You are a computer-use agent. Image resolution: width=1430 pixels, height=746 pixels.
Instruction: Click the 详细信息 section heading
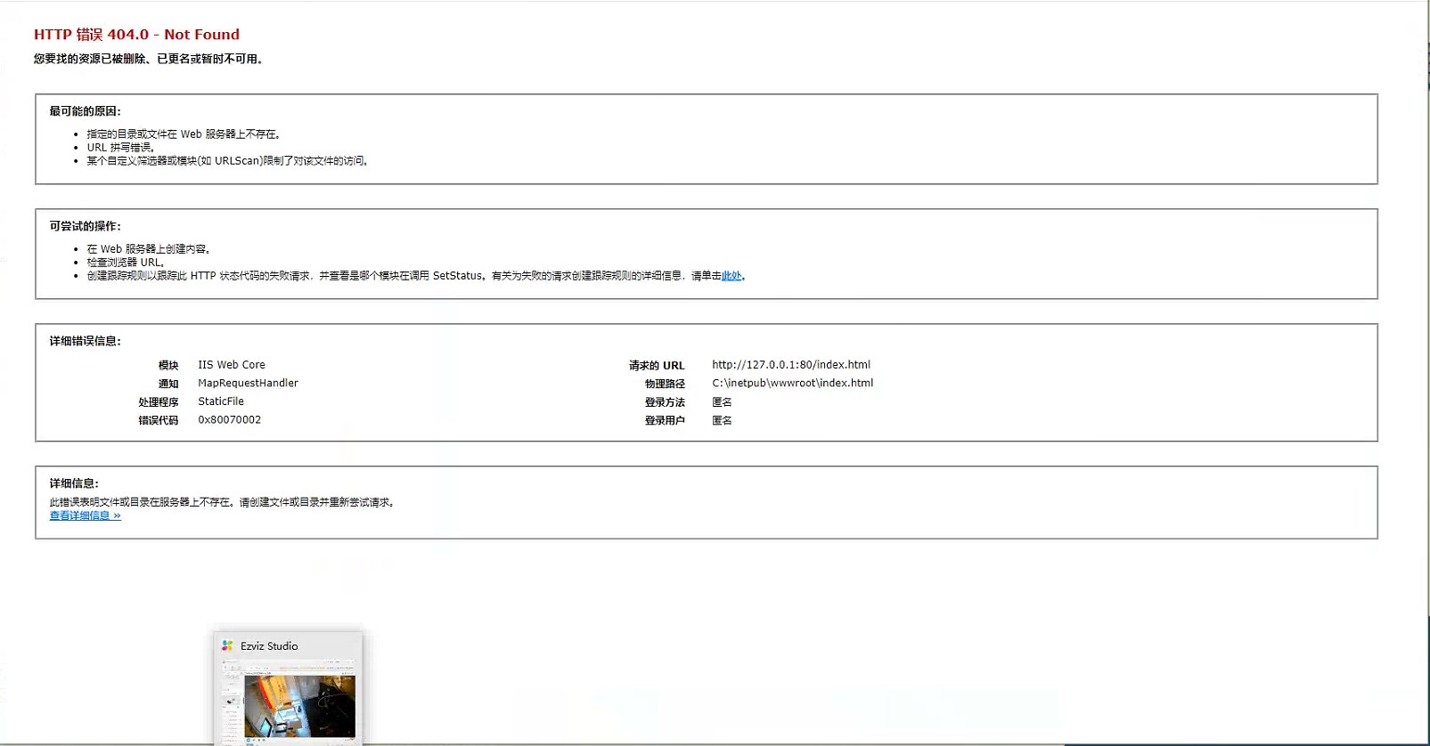[x=74, y=483]
